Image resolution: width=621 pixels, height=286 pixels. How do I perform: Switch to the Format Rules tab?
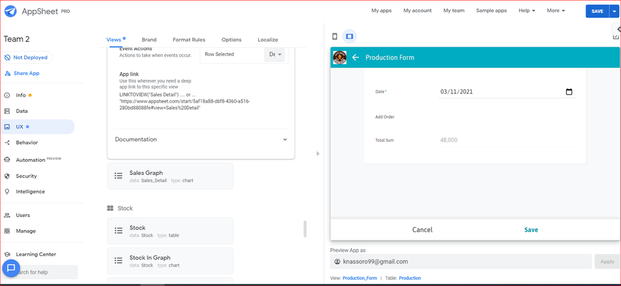[x=189, y=40]
